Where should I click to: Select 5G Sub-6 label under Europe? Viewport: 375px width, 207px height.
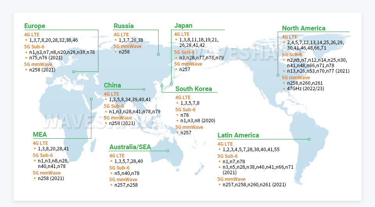pos(34,46)
